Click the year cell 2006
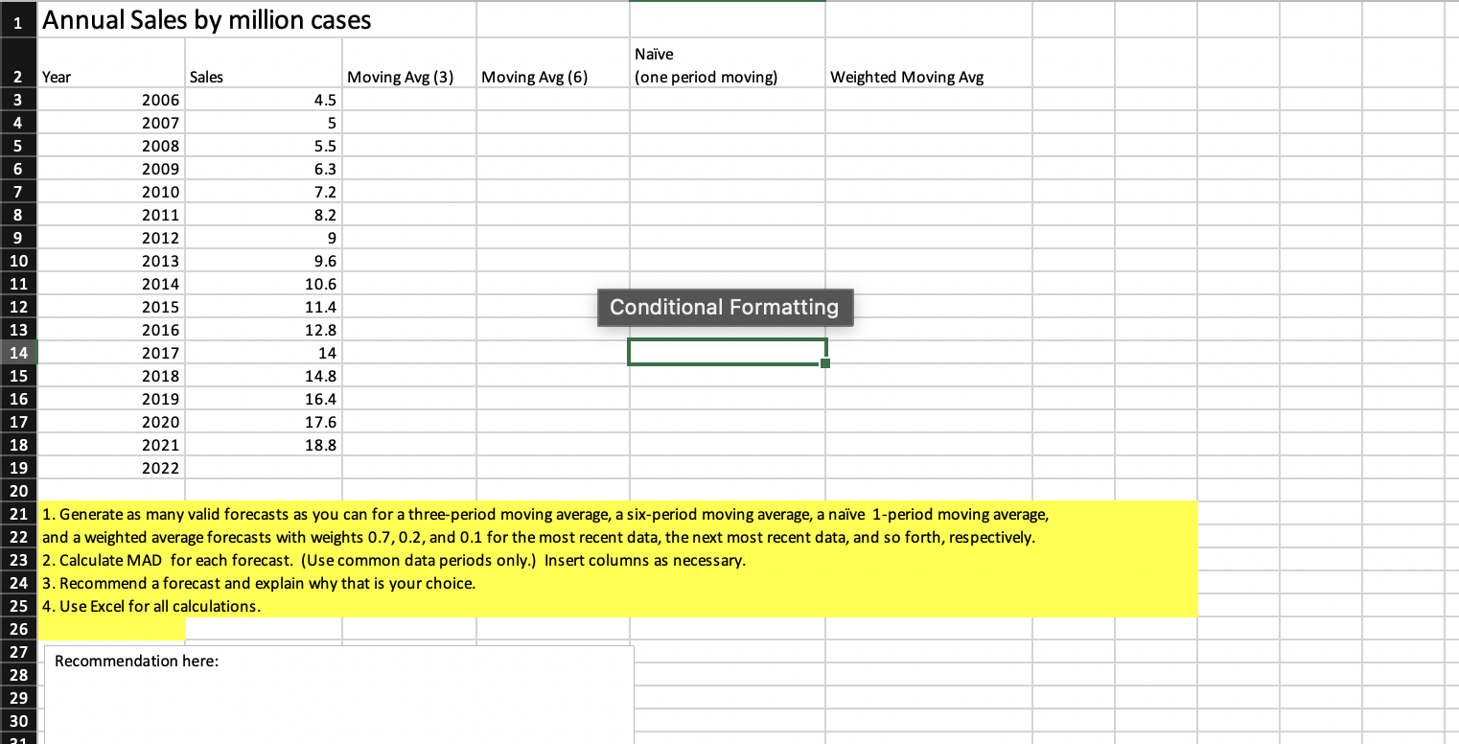The height and width of the screenshot is (744, 1459). (111, 100)
